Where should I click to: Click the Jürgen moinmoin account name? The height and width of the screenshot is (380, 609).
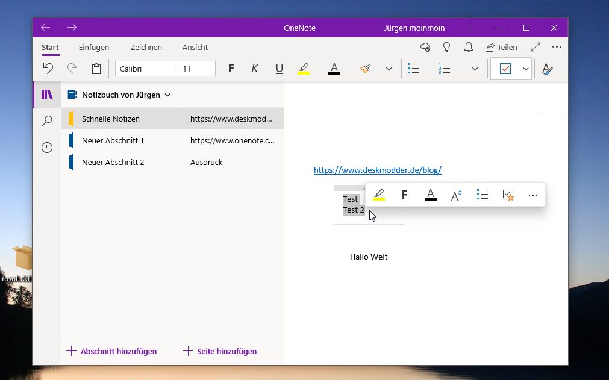click(x=414, y=28)
